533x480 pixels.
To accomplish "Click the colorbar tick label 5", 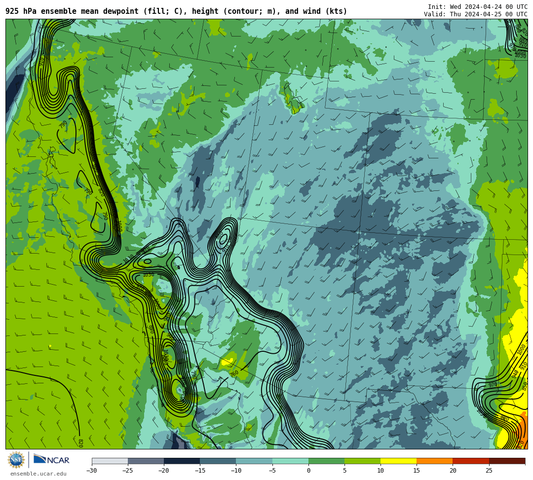I will [344, 471].
